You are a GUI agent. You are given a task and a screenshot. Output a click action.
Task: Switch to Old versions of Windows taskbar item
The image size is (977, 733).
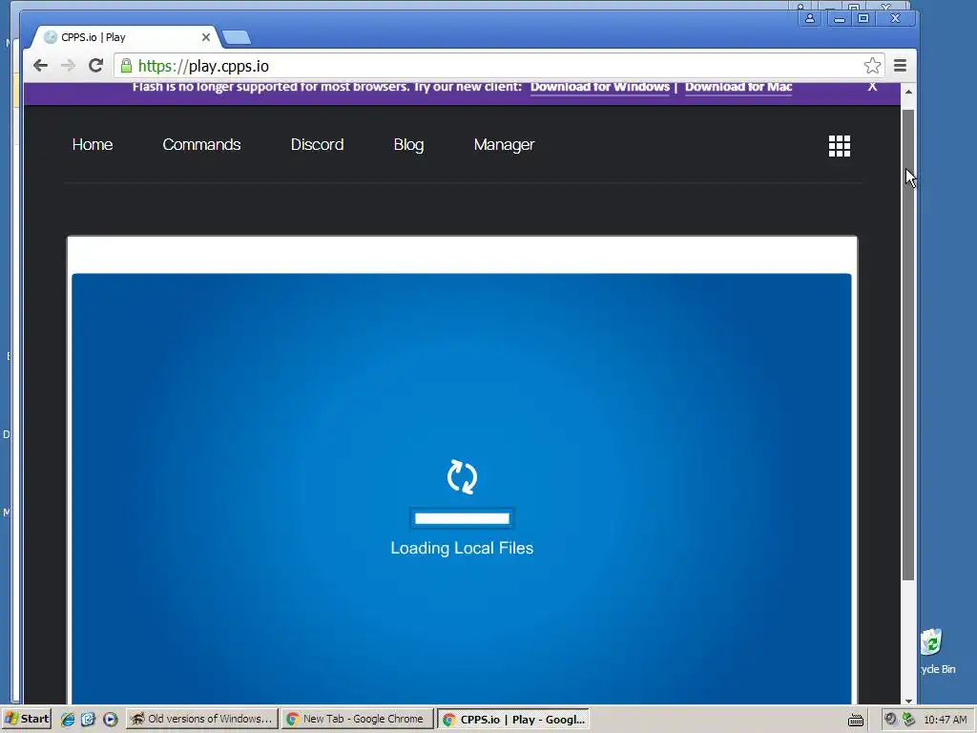click(202, 719)
